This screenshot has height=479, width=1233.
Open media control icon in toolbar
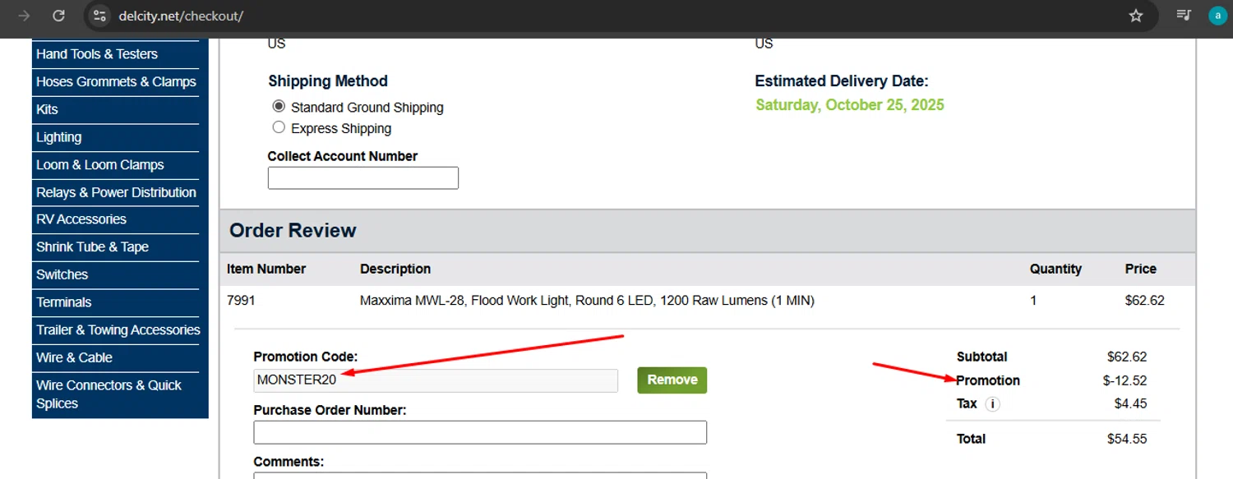(x=1184, y=15)
